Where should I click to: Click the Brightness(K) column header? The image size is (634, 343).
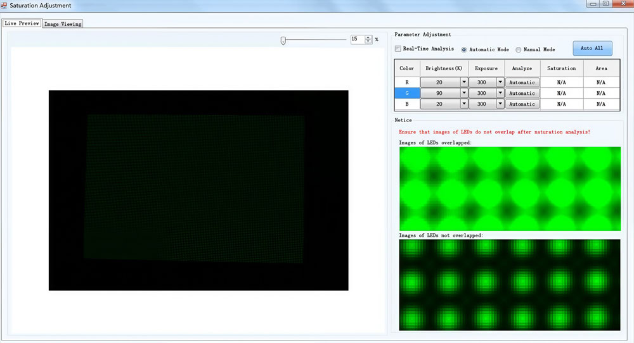pos(444,68)
